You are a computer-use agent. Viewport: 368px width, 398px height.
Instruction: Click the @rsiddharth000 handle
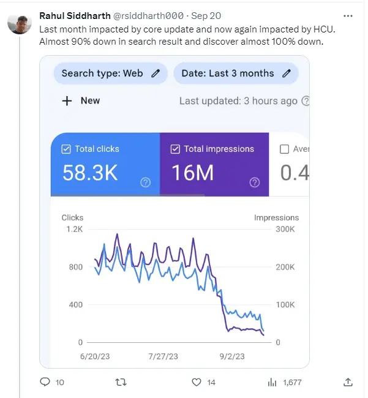coord(148,16)
